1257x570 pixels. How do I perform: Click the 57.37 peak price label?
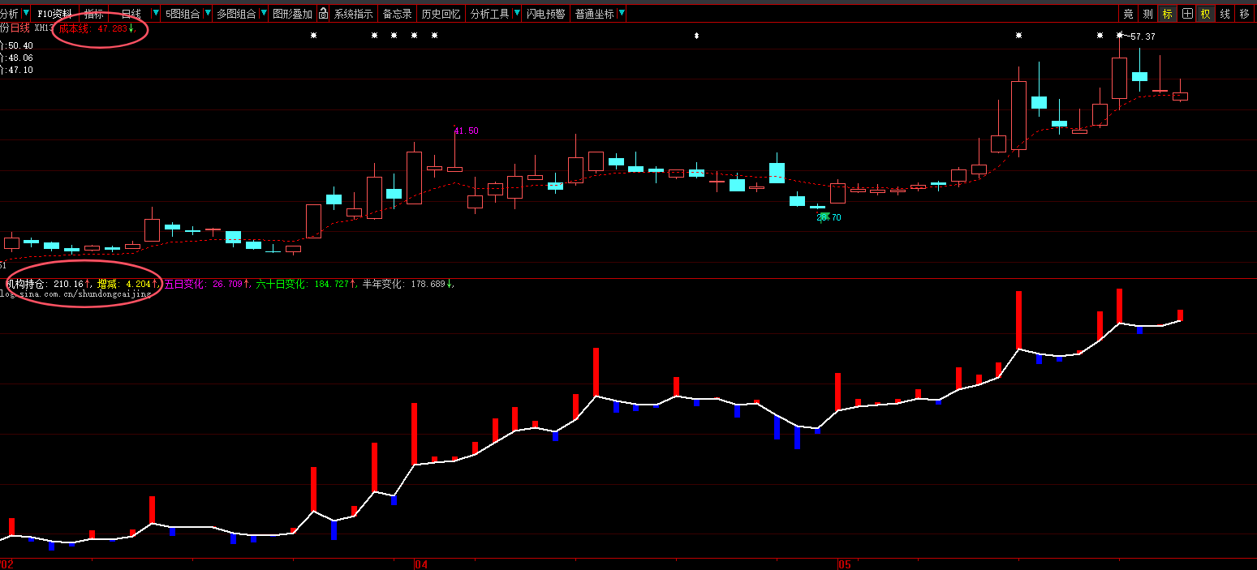tap(1143, 37)
